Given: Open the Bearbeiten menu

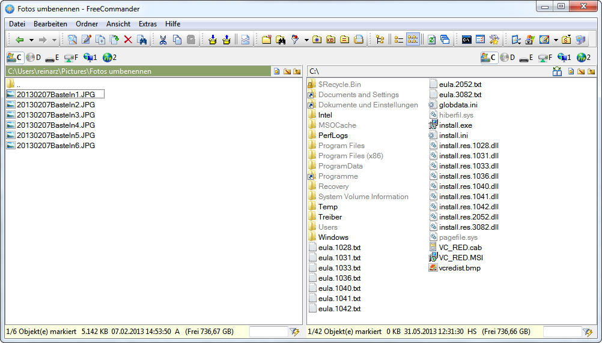Looking at the screenshot, I should tap(50, 24).
